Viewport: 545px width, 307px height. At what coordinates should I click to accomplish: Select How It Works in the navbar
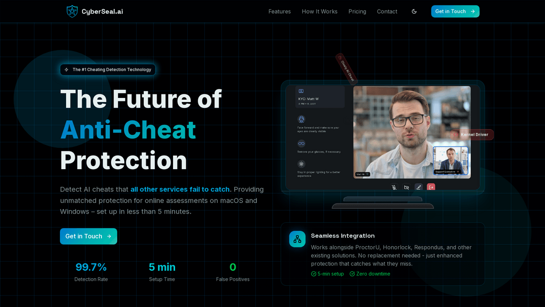(x=319, y=11)
